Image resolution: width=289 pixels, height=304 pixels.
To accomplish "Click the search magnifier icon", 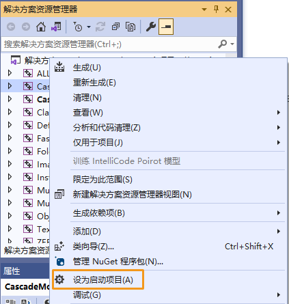I will click(x=223, y=44).
